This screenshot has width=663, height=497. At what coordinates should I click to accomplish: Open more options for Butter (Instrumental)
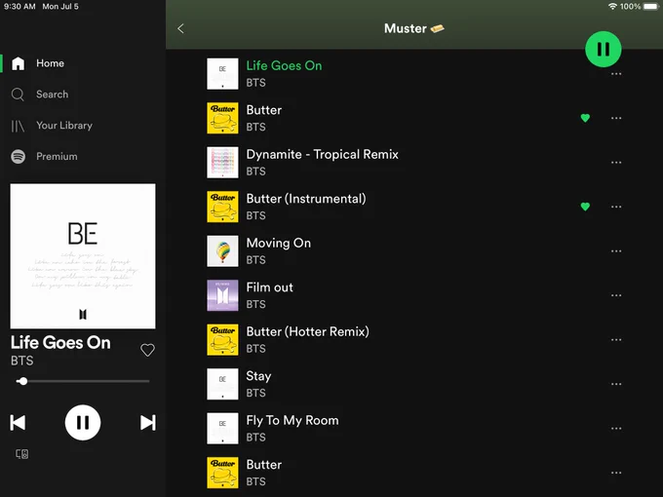pyautogui.click(x=616, y=207)
